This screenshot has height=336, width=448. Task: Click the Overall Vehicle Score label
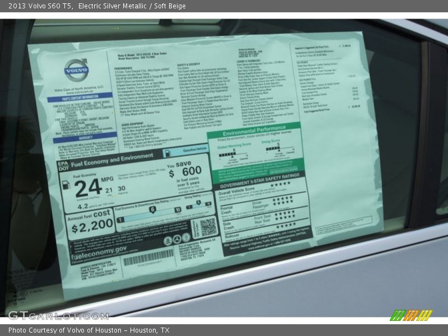coord(236,192)
